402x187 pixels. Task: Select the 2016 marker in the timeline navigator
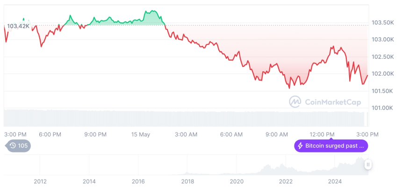click(x=138, y=181)
